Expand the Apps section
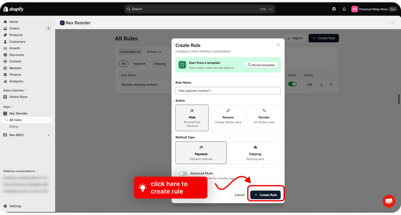This screenshot has height=215, width=401. point(8,107)
